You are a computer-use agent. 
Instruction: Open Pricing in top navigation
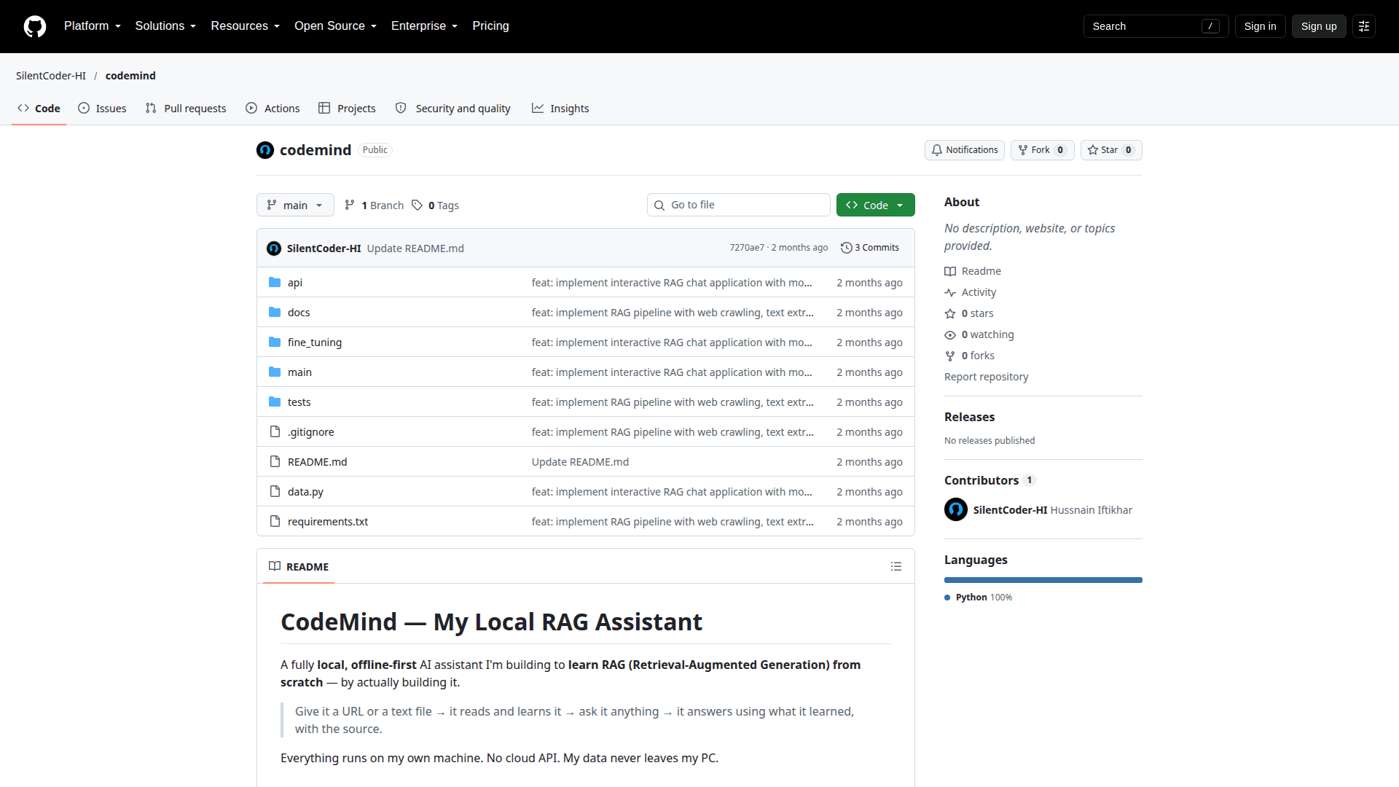(490, 26)
